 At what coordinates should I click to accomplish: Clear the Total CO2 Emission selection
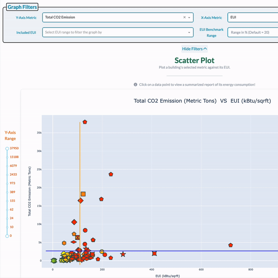click(x=184, y=17)
